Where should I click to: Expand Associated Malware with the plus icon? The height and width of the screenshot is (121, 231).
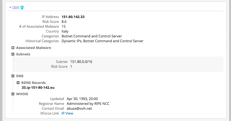point(13,48)
